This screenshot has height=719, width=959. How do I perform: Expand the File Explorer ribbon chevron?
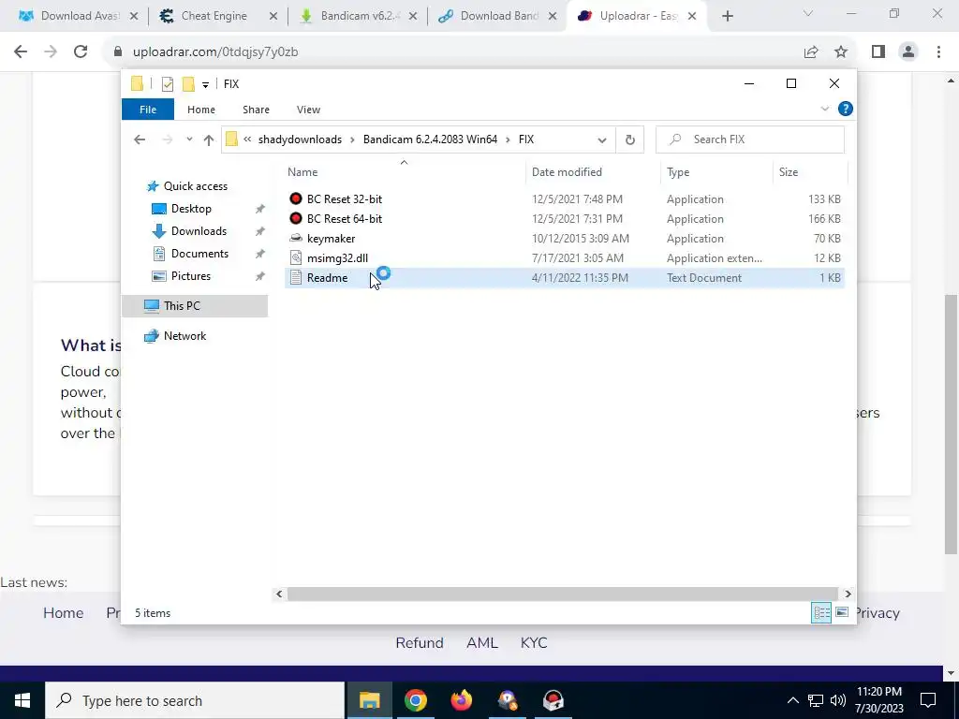824,109
